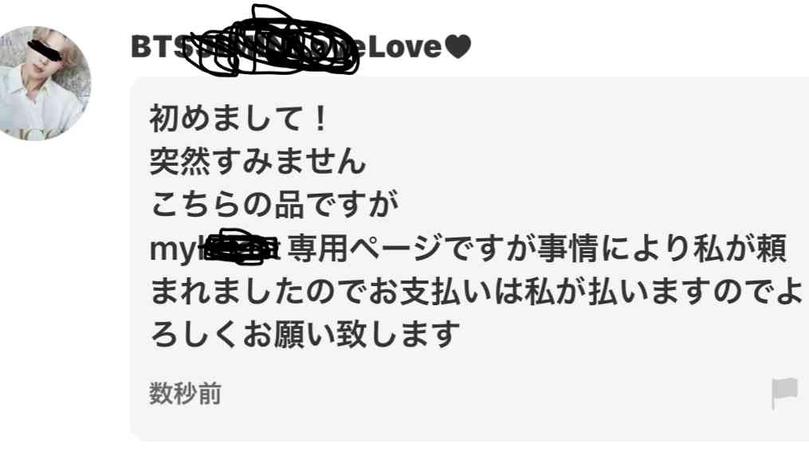The width and height of the screenshot is (809, 455).
Task: Click the black heart in the username
Action: pos(458,46)
